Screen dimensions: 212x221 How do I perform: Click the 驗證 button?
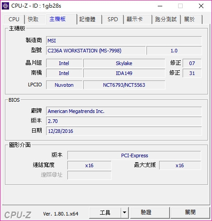tap(150, 213)
